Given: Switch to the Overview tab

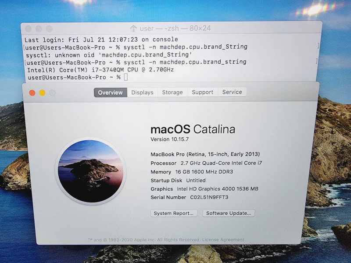Looking at the screenshot, I should coord(111,92).
